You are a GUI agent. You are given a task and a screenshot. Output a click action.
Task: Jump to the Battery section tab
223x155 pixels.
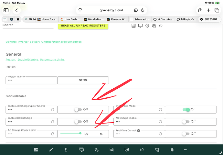[35, 42]
